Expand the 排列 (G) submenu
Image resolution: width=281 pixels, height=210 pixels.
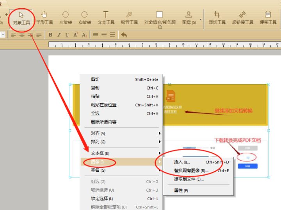click(x=121, y=142)
